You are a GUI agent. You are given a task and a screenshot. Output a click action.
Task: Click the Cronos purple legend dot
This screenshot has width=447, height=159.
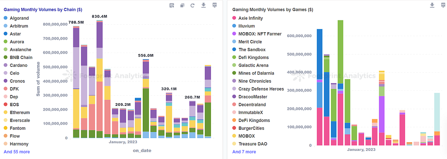pos(5,81)
